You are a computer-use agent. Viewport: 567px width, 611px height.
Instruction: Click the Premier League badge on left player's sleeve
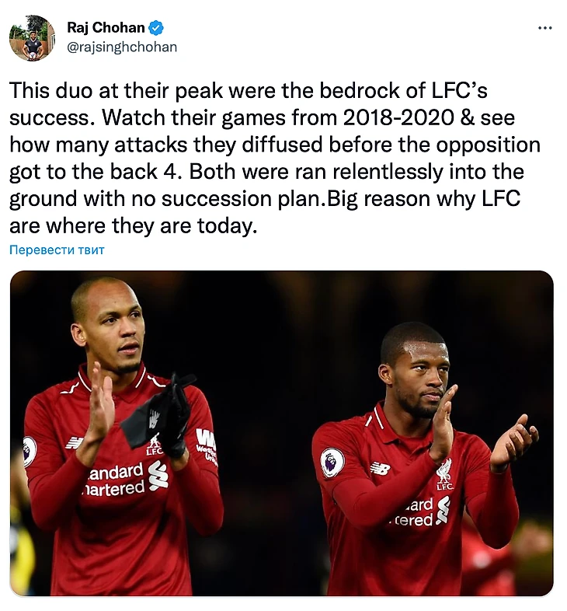click(29, 451)
